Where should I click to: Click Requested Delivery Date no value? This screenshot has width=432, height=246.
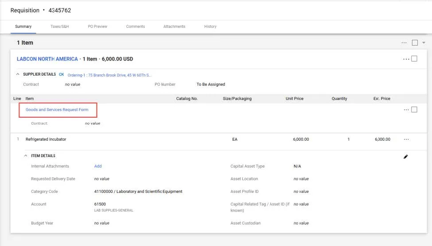pyautogui.click(x=101, y=179)
